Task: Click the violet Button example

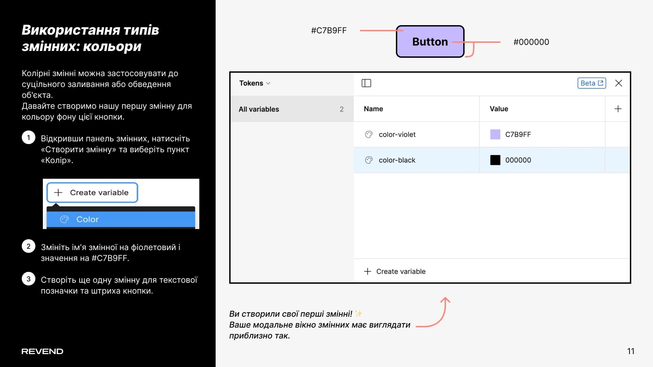Action: pyautogui.click(x=430, y=41)
